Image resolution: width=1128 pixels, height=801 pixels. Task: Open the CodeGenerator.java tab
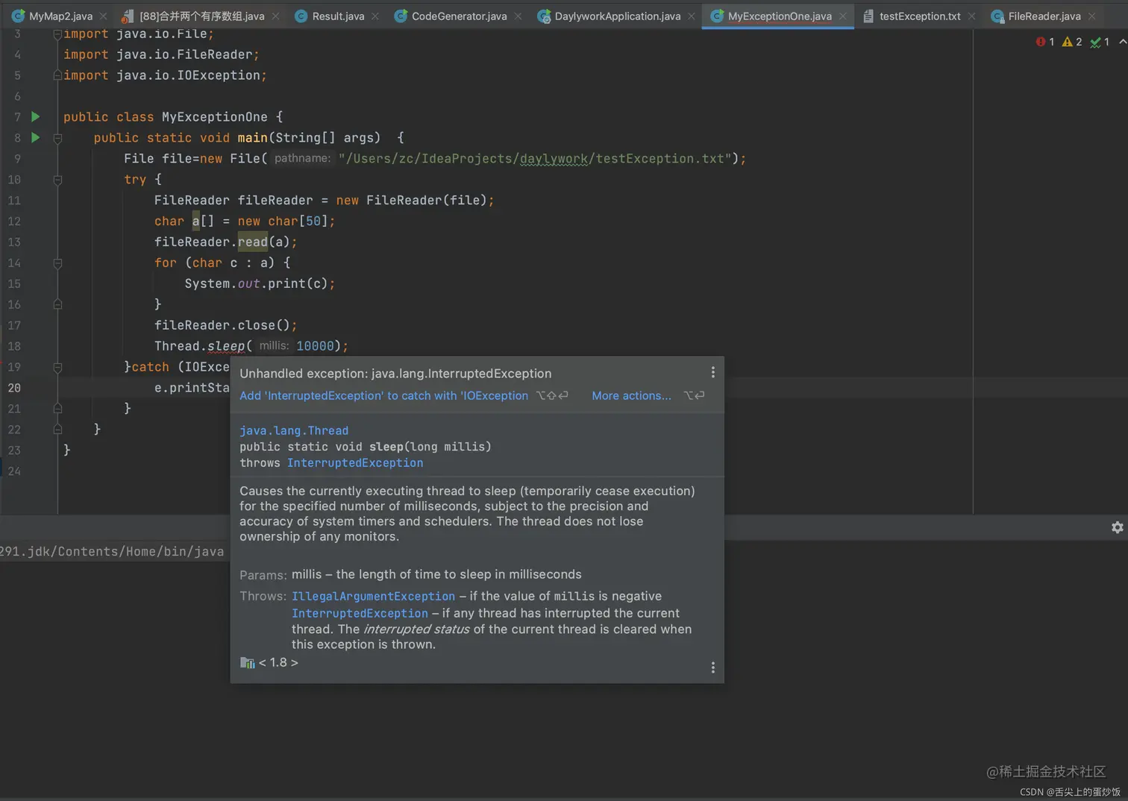[x=459, y=16]
